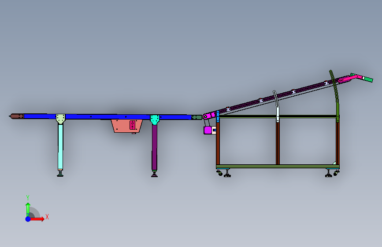
Task: Select the light blue bracket on the frame's left post
Action: (218, 116)
